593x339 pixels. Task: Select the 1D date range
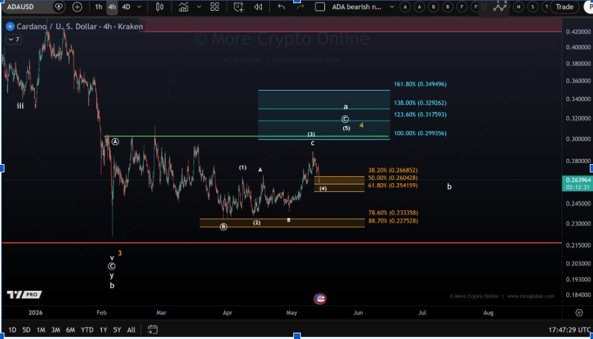[x=12, y=330]
